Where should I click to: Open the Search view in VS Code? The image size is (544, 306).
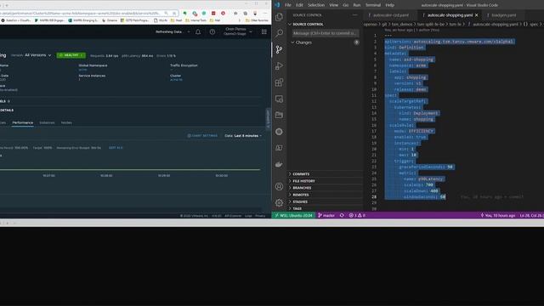(x=279, y=33)
